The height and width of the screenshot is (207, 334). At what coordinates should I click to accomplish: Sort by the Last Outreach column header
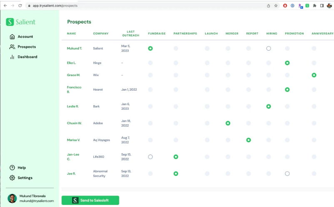tap(131, 34)
